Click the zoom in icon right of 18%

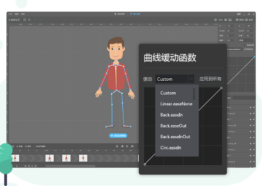226,20
